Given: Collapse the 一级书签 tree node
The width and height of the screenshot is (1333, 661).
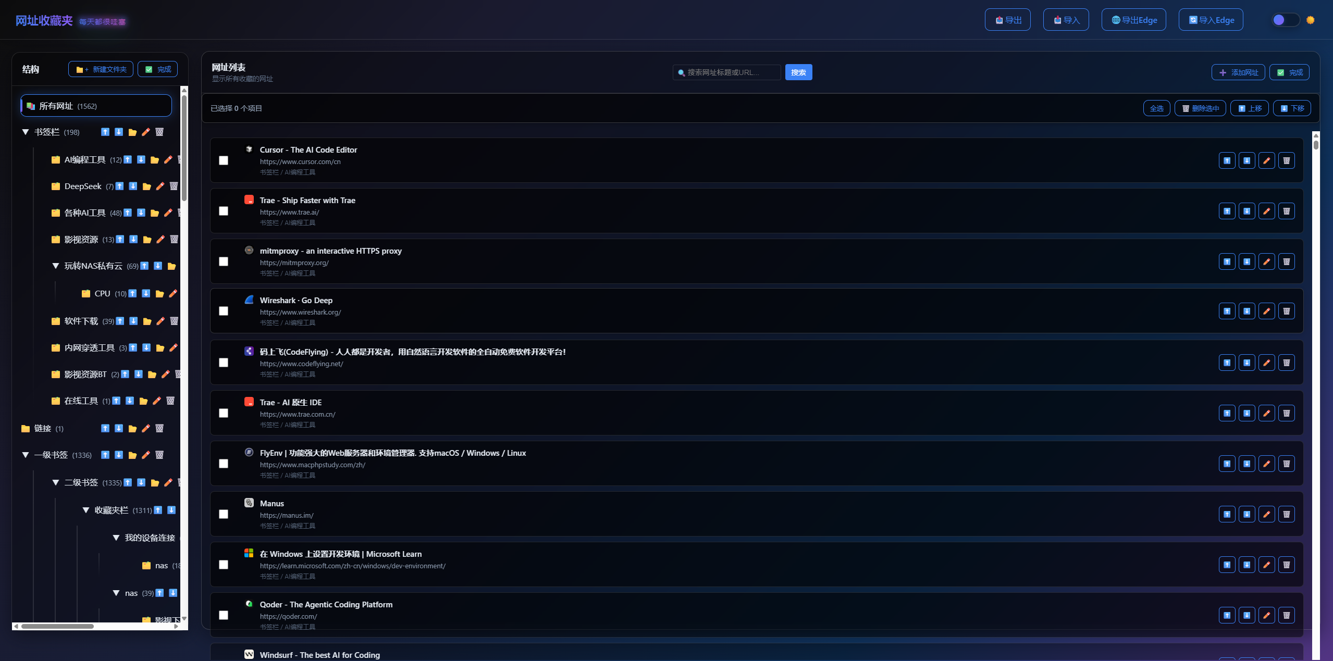Looking at the screenshot, I should pos(25,455).
